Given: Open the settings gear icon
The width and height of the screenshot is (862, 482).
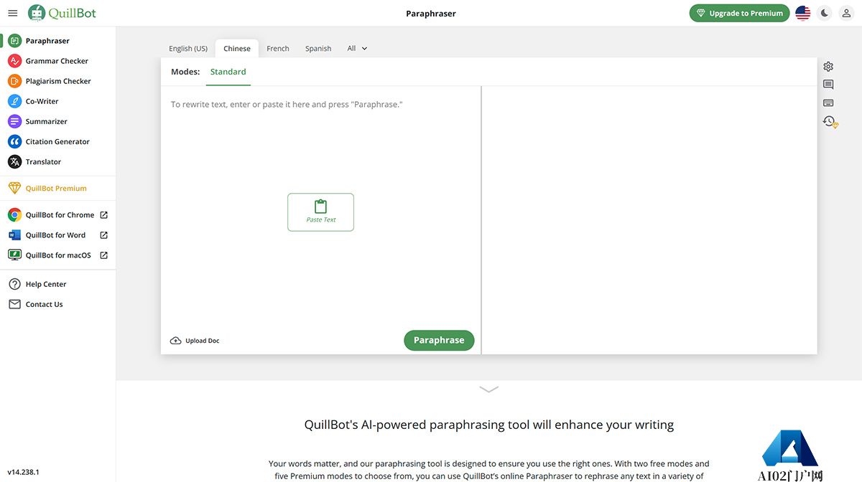Looking at the screenshot, I should tap(828, 66).
